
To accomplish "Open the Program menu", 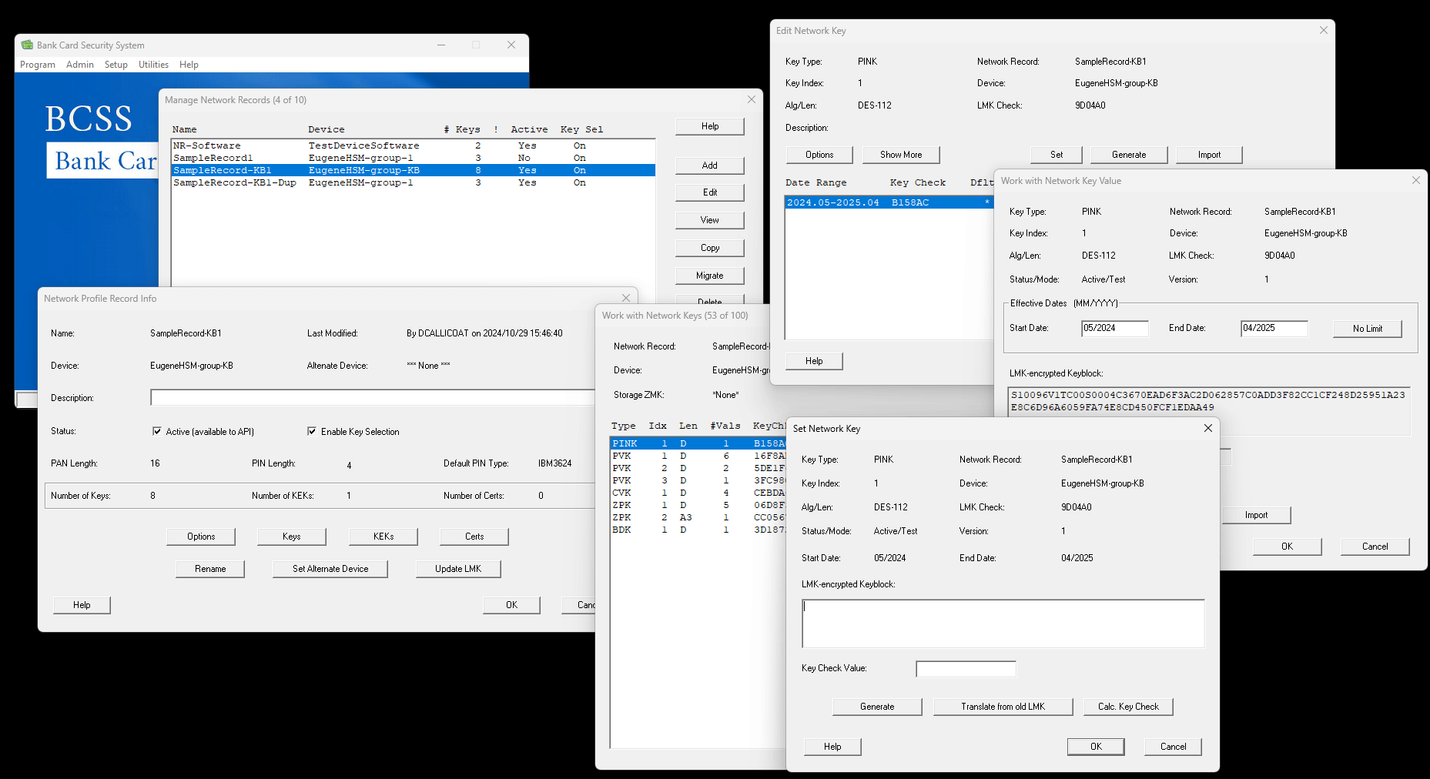I will tap(38, 65).
